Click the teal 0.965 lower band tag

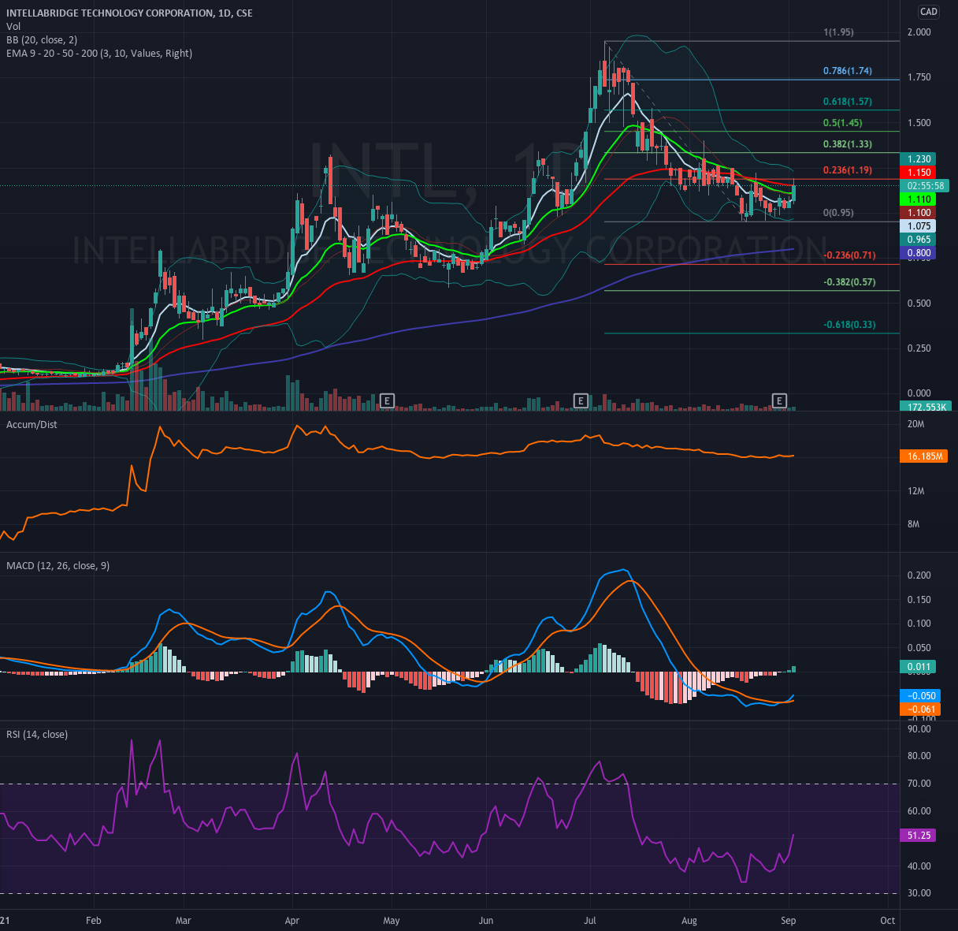coord(919,240)
